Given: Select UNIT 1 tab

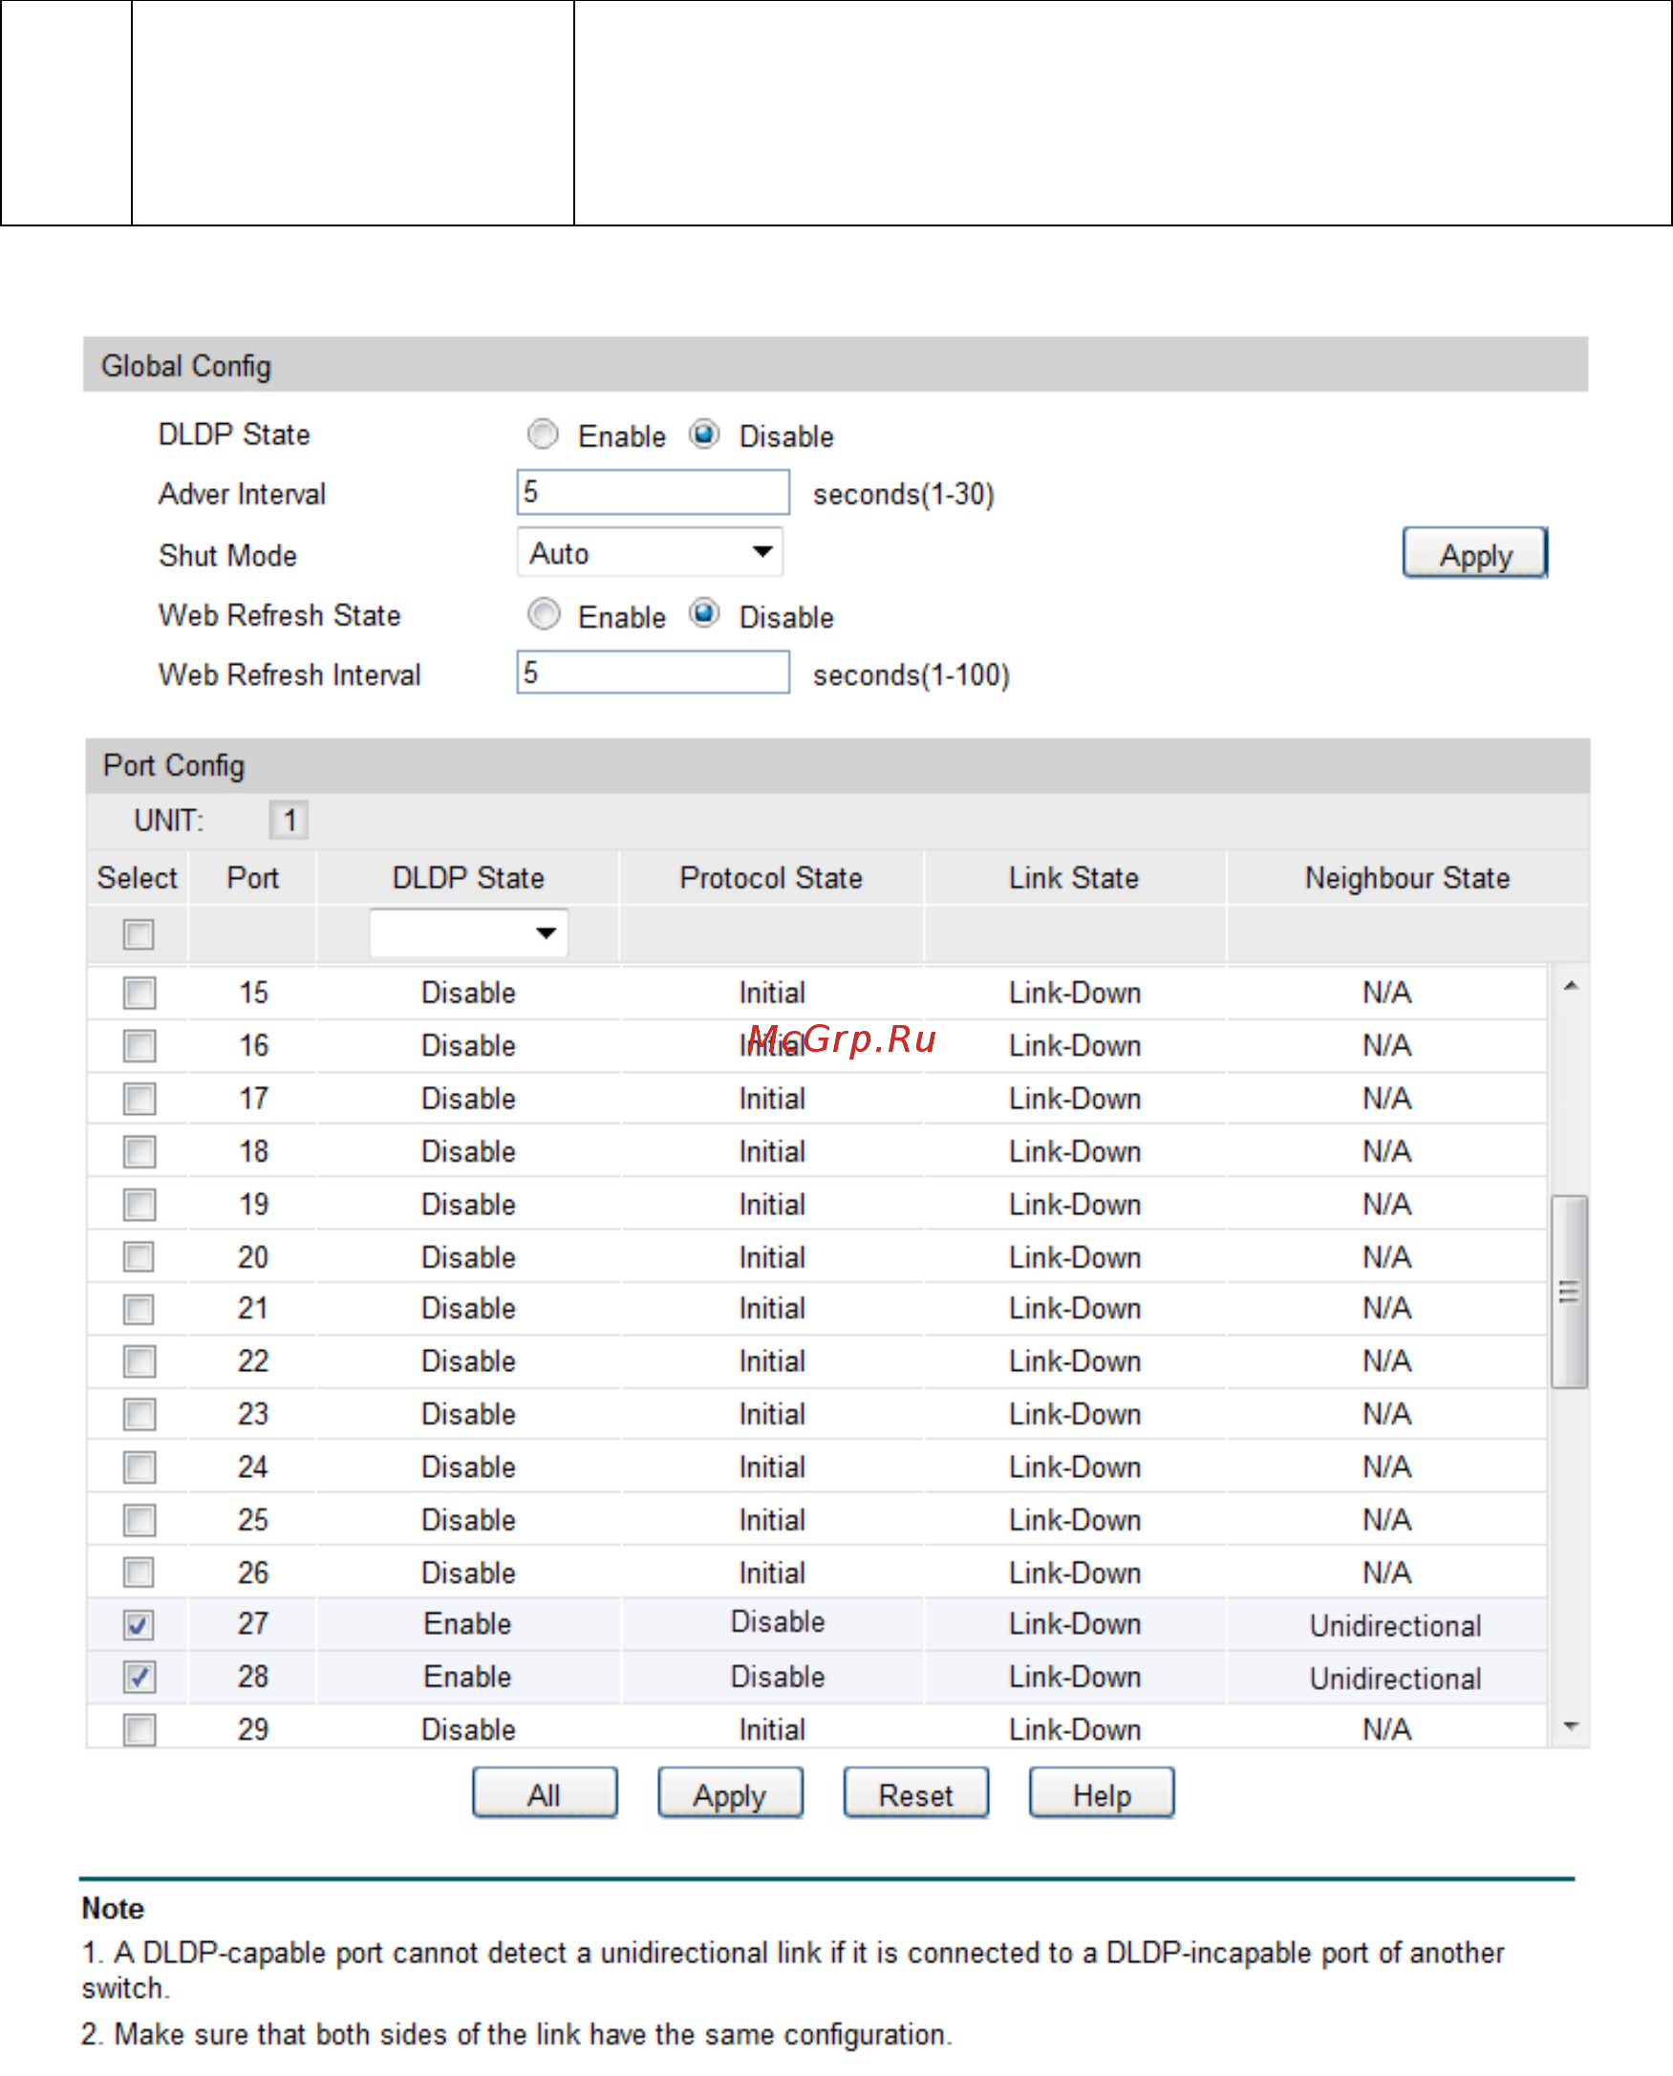Looking at the screenshot, I should tap(289, 821).
